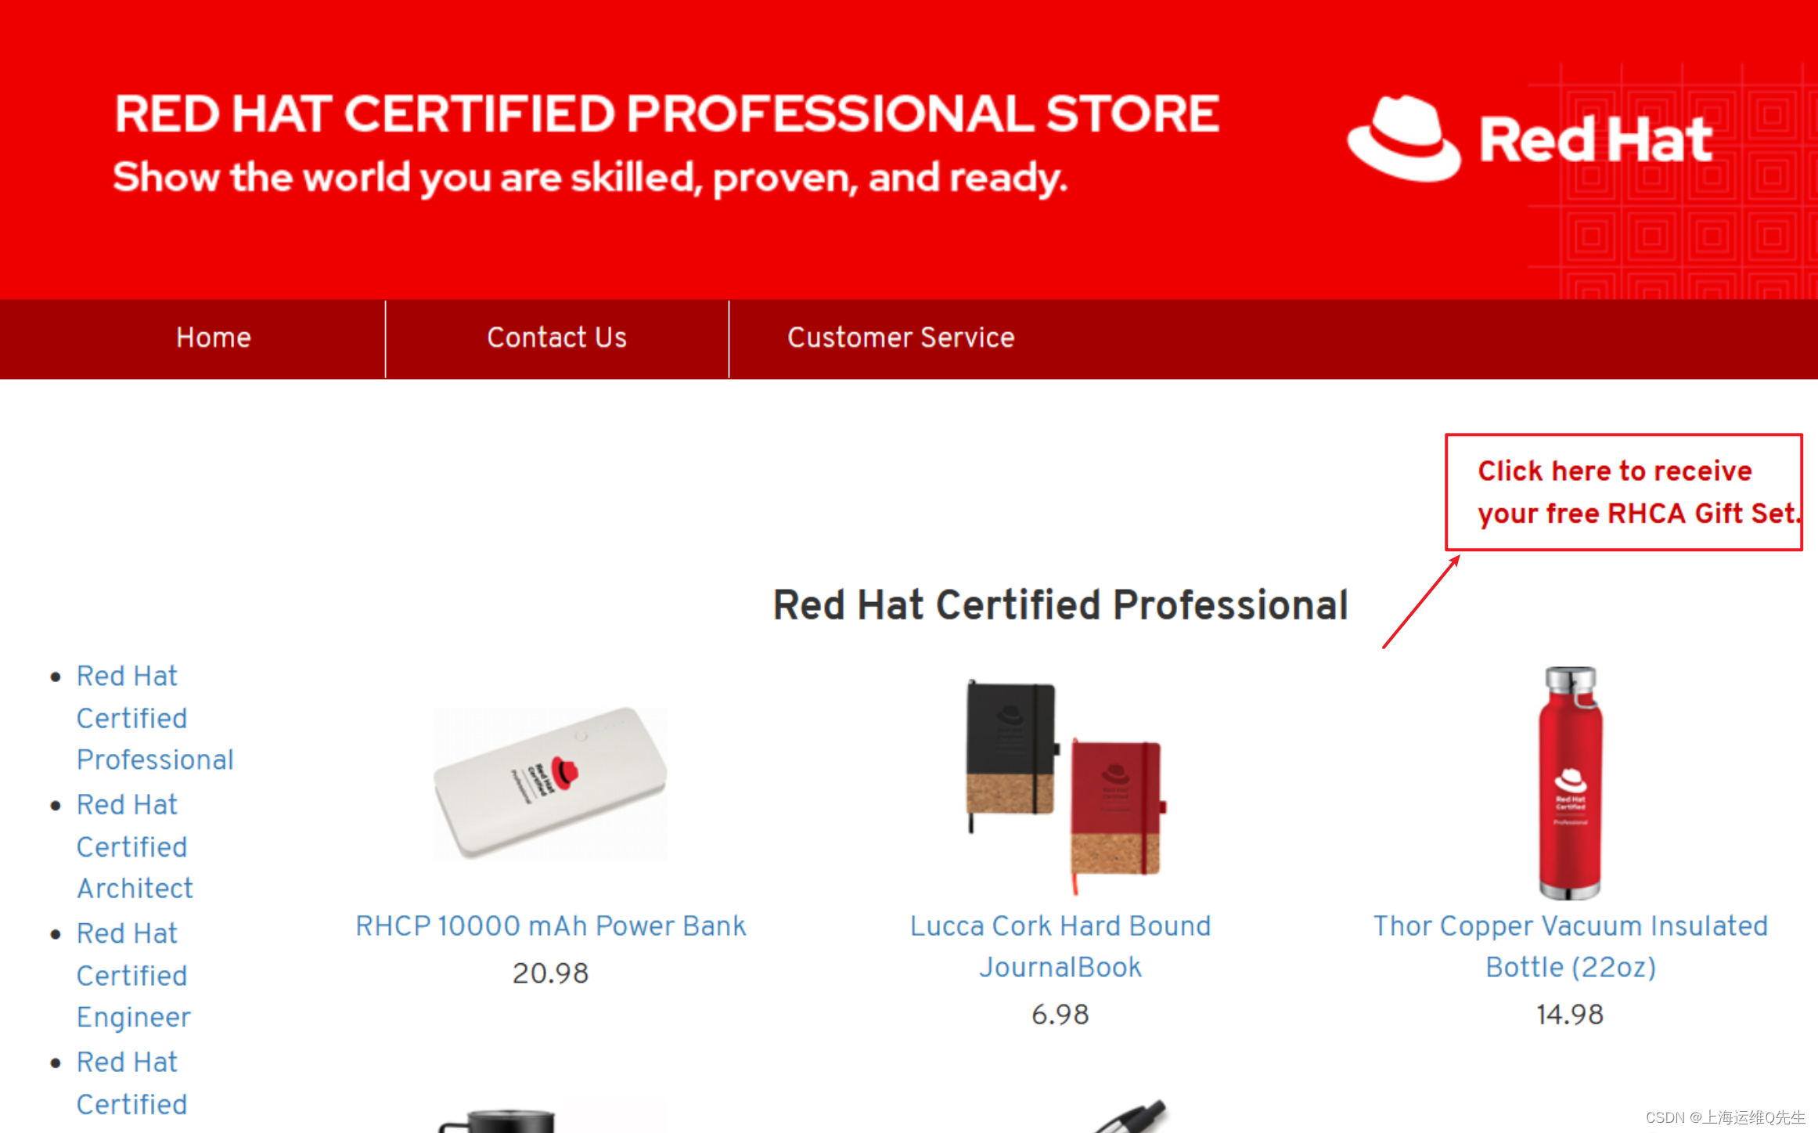
Task: Open the RHCP Power Bank product image
Action: (x=550, y=783)
